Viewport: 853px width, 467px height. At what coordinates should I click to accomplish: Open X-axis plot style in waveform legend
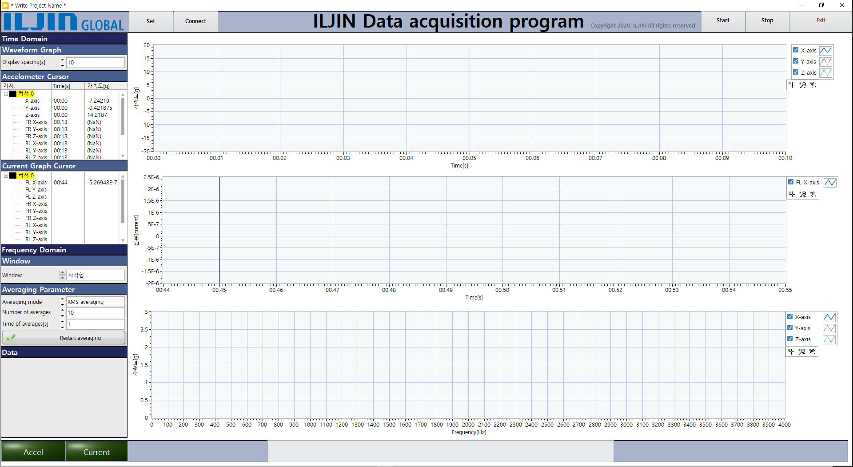point(825,50)
